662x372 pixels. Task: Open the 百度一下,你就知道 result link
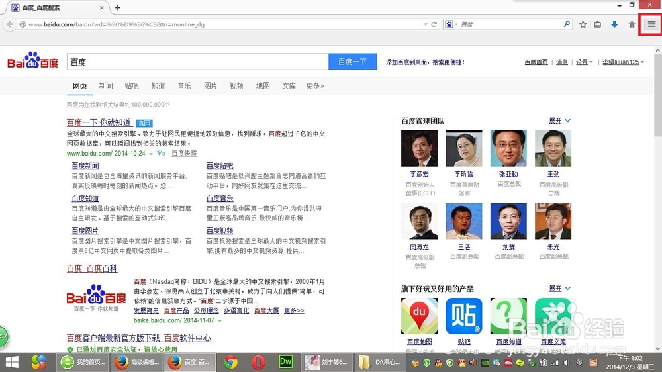(x=99, y=123)
